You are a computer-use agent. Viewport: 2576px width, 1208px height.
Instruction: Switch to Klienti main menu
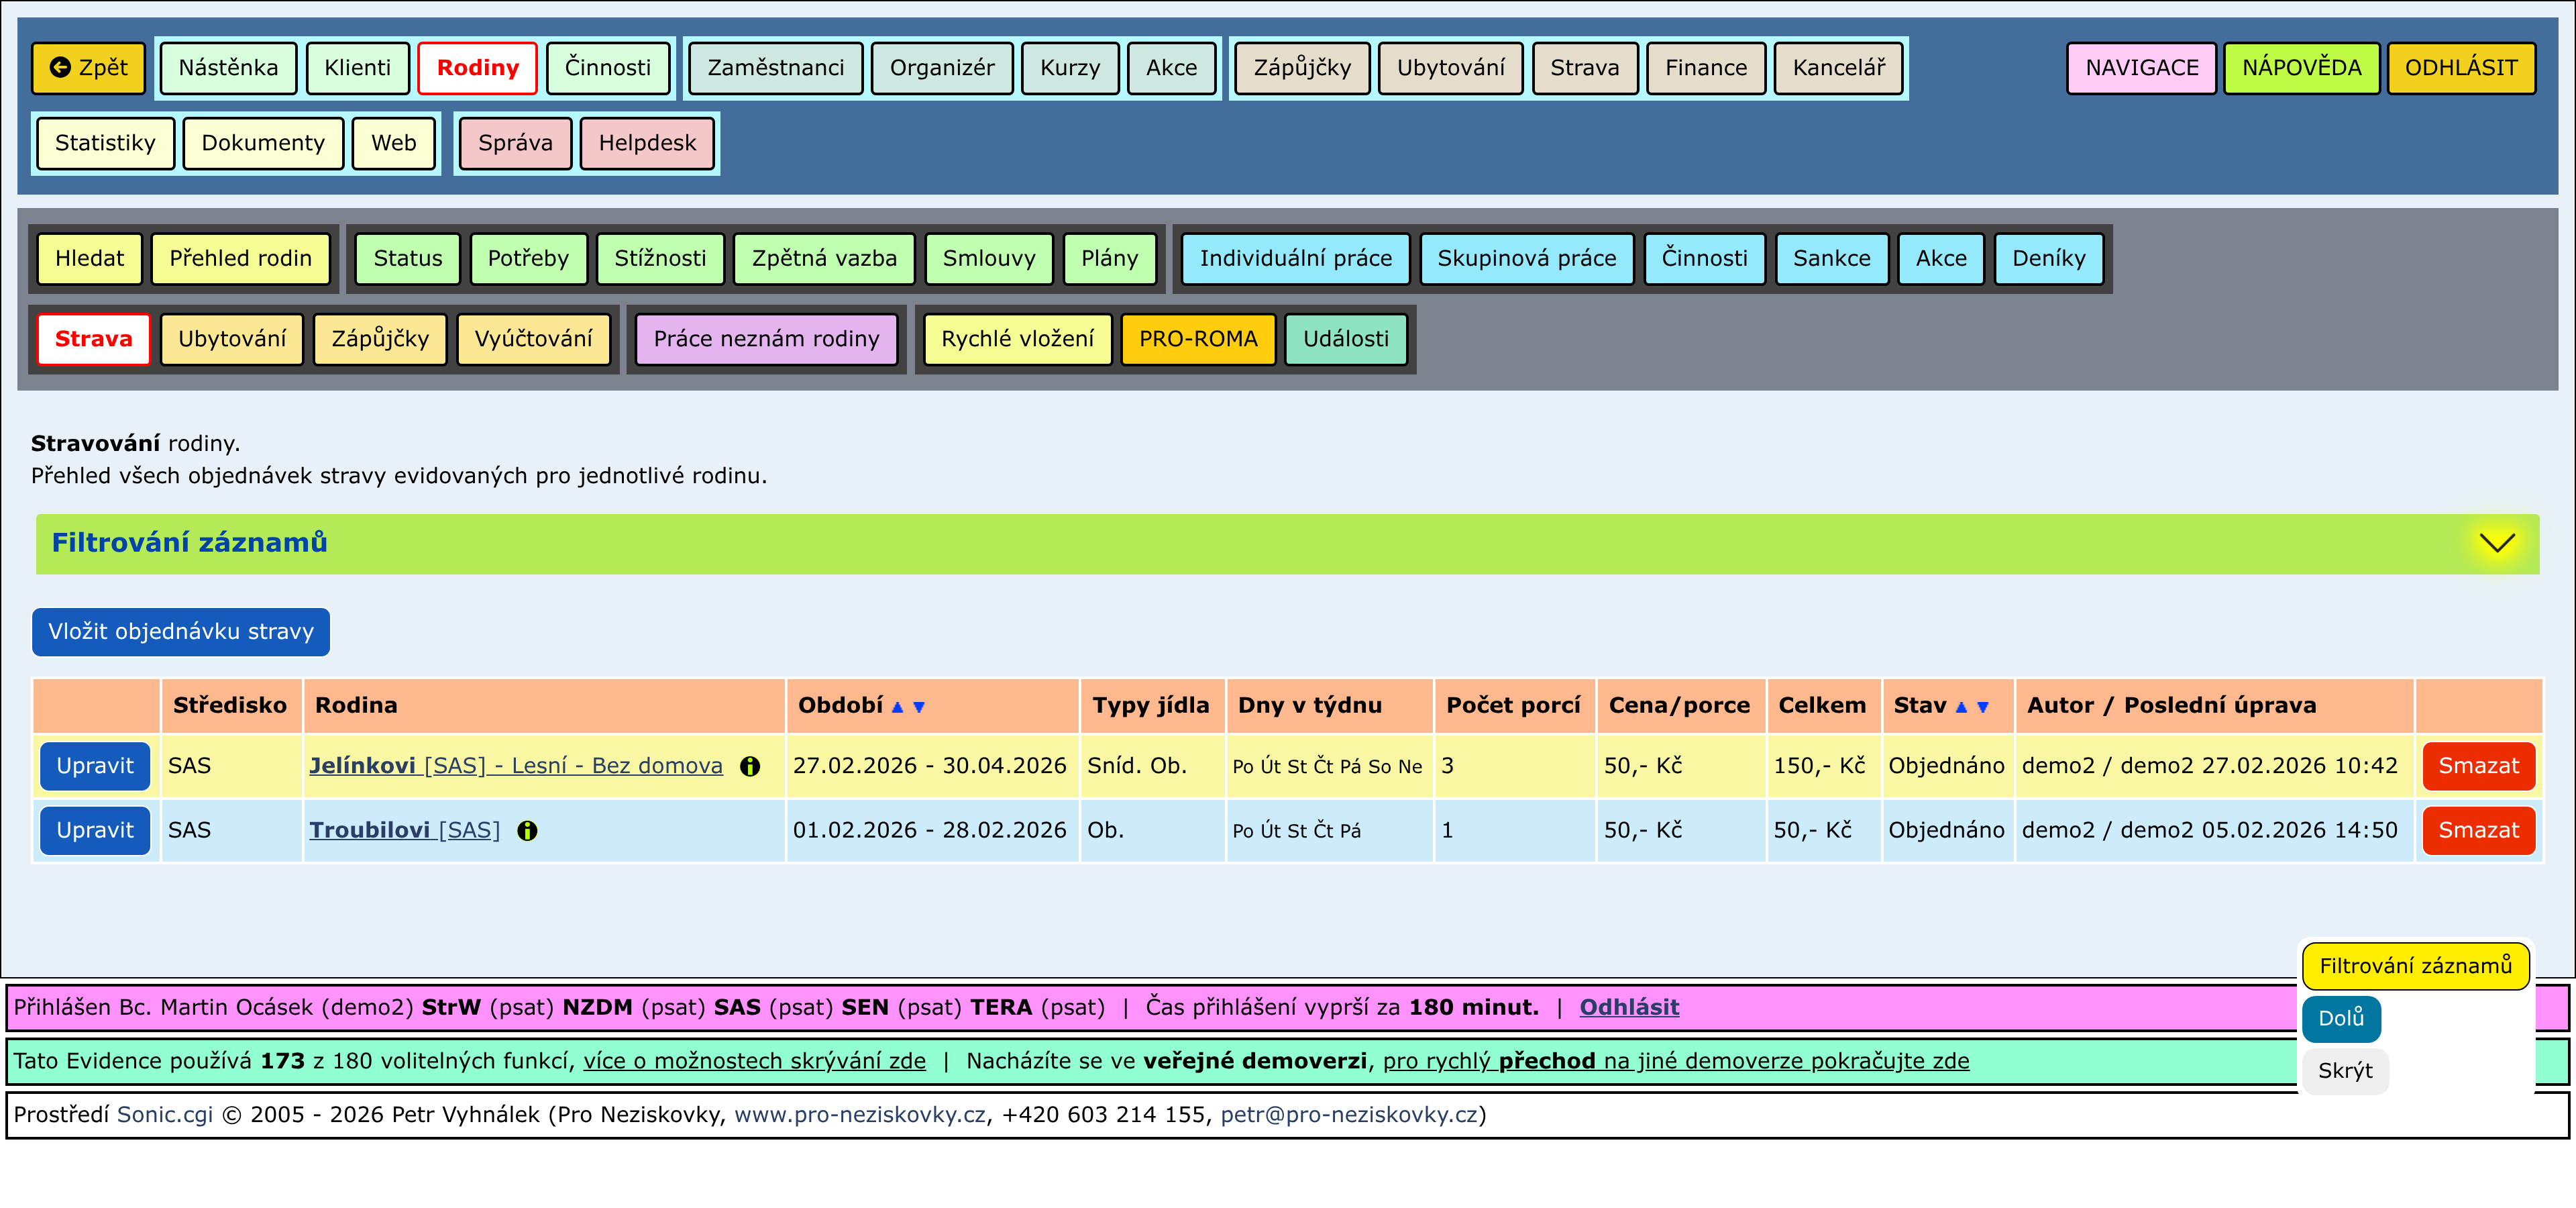[x=357, y=68]
